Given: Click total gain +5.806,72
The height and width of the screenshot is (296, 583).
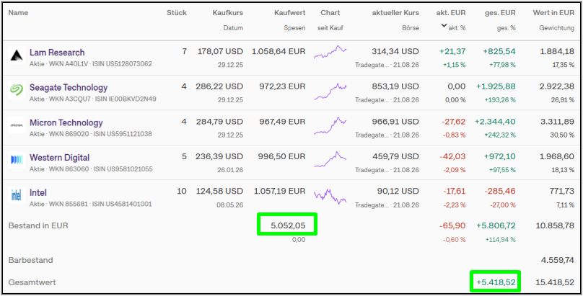Looking at the screenshot, I should point(496,225).
